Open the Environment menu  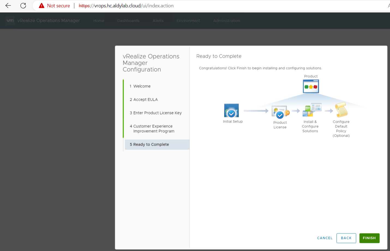click(x=188, y=21)
